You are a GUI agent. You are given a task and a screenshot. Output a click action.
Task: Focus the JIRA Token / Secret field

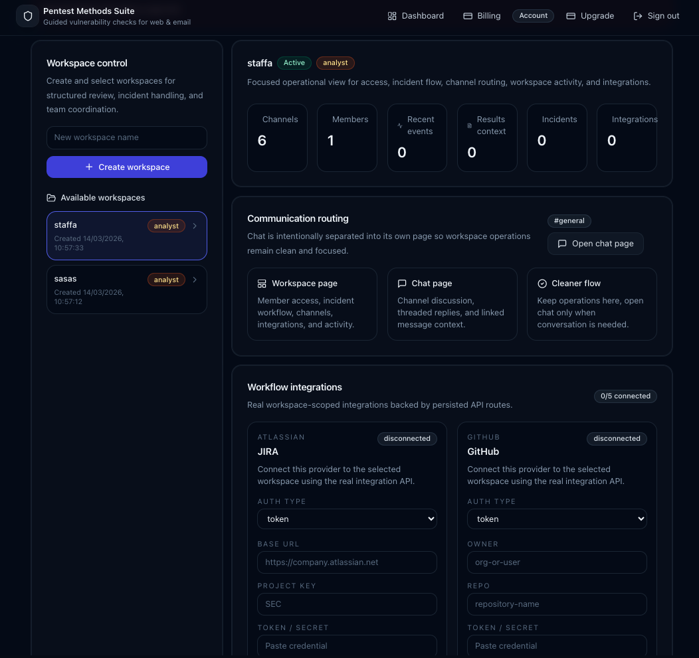pos(347,645)
